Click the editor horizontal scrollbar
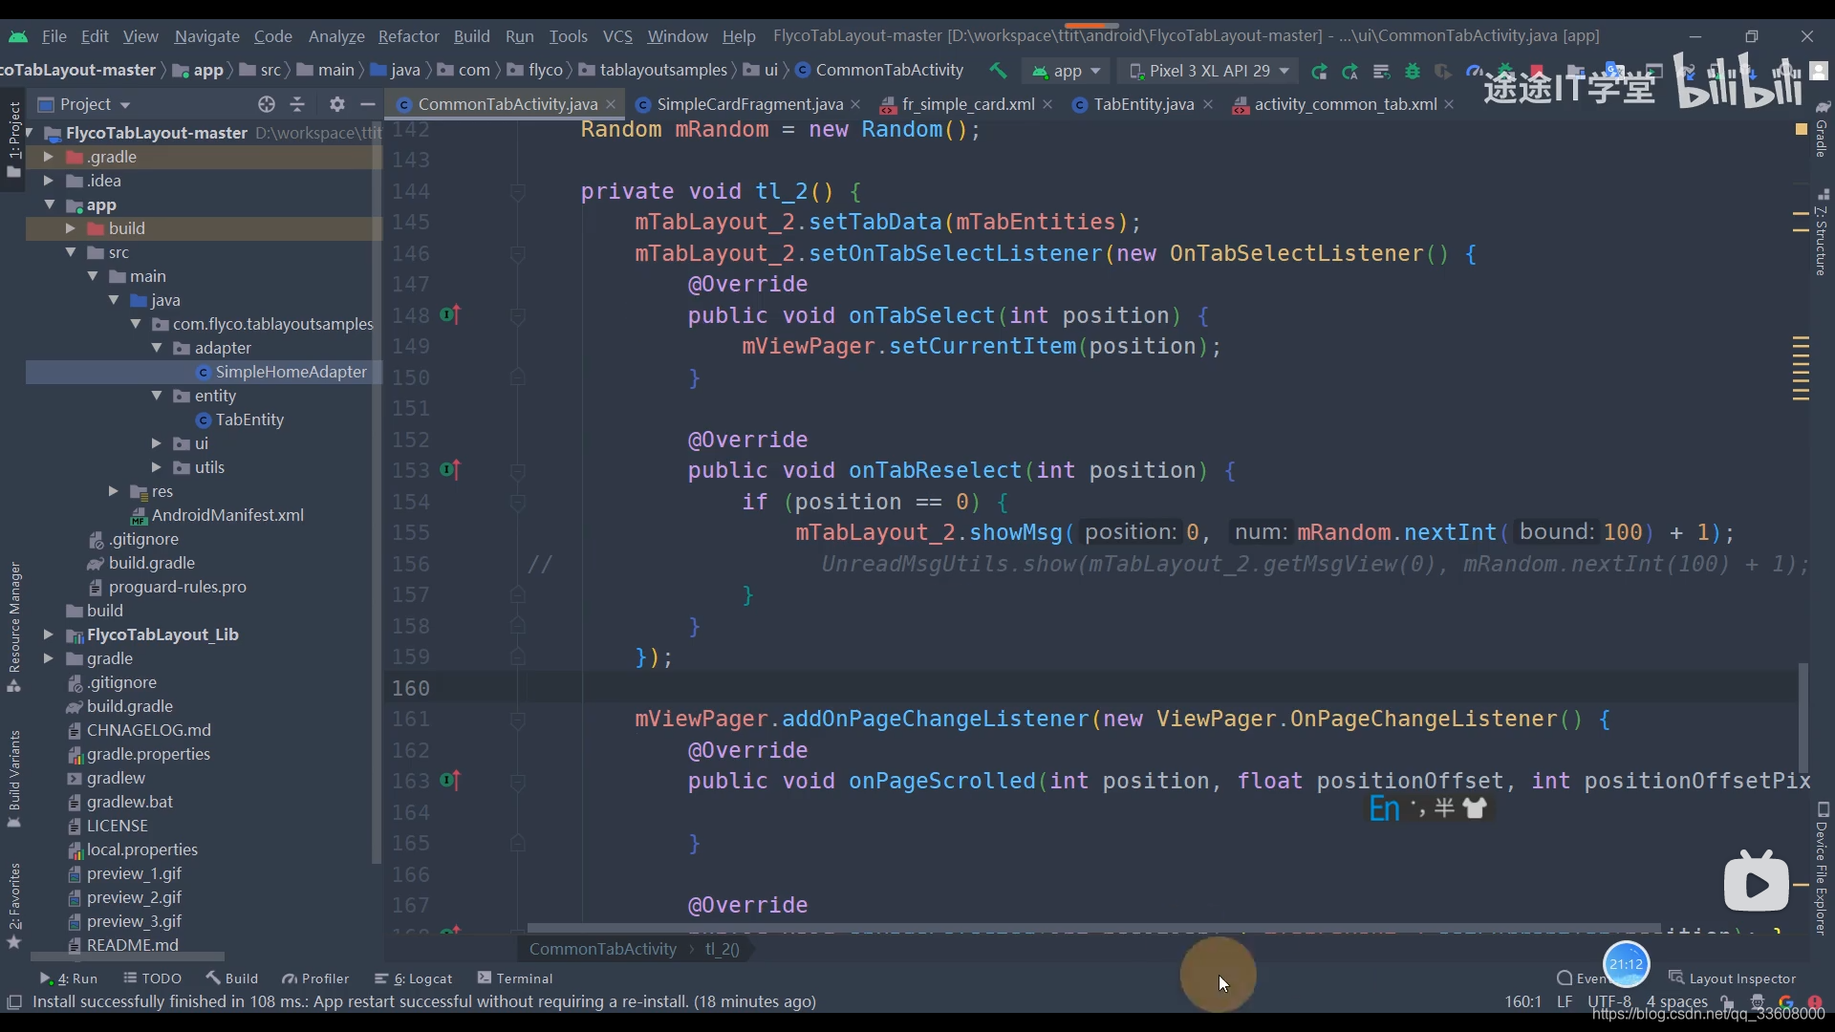 click(x=1094, y=928)
